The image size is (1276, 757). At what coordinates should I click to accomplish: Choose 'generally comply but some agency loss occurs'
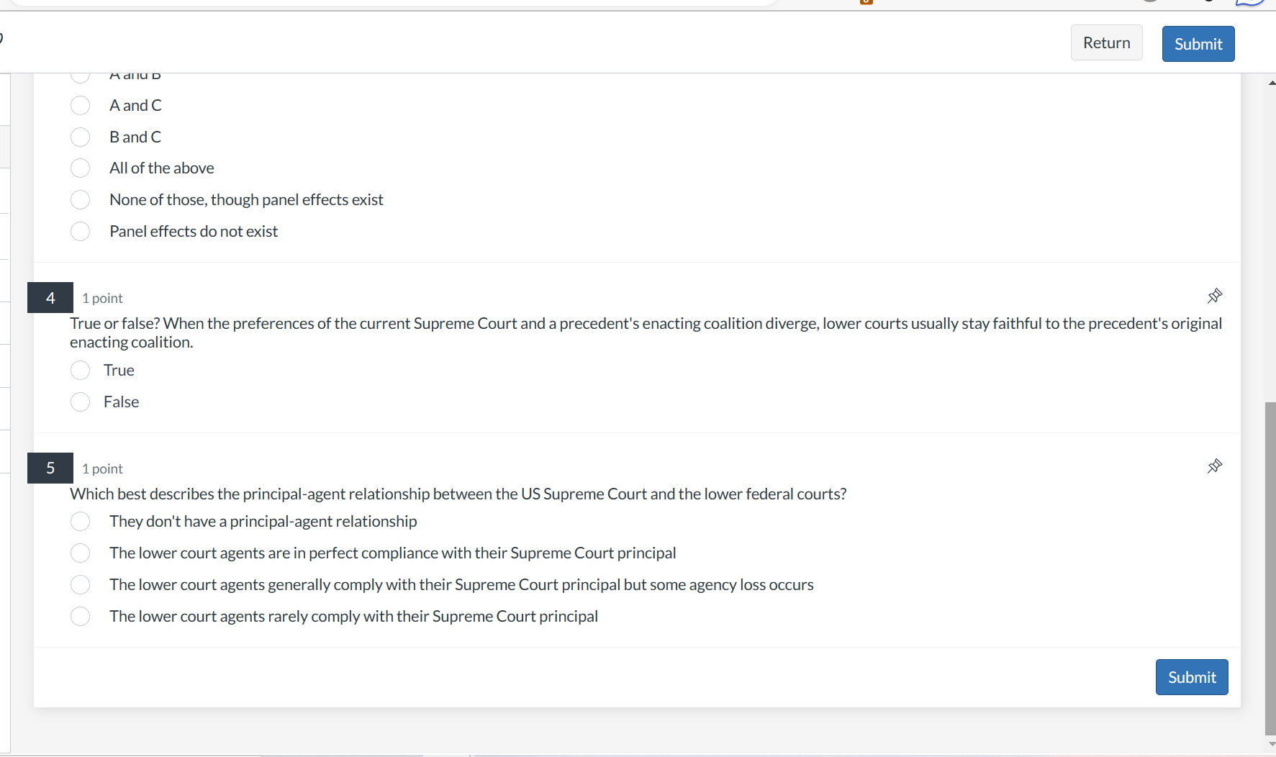coord(81,584)
